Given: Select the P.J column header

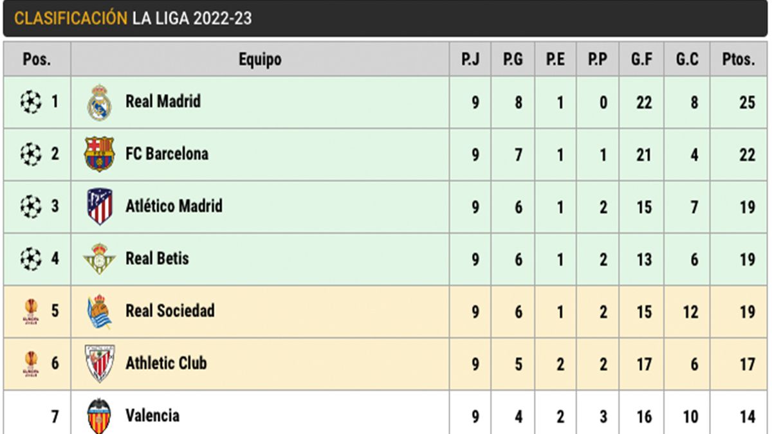Looking at the screenshot, I should click(x=470, y=60).
